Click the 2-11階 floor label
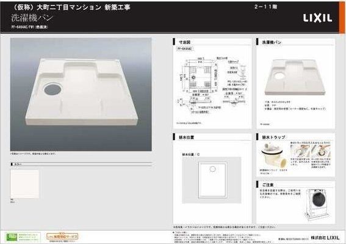This screenshot has height=244, width=346. pos(265,7)
